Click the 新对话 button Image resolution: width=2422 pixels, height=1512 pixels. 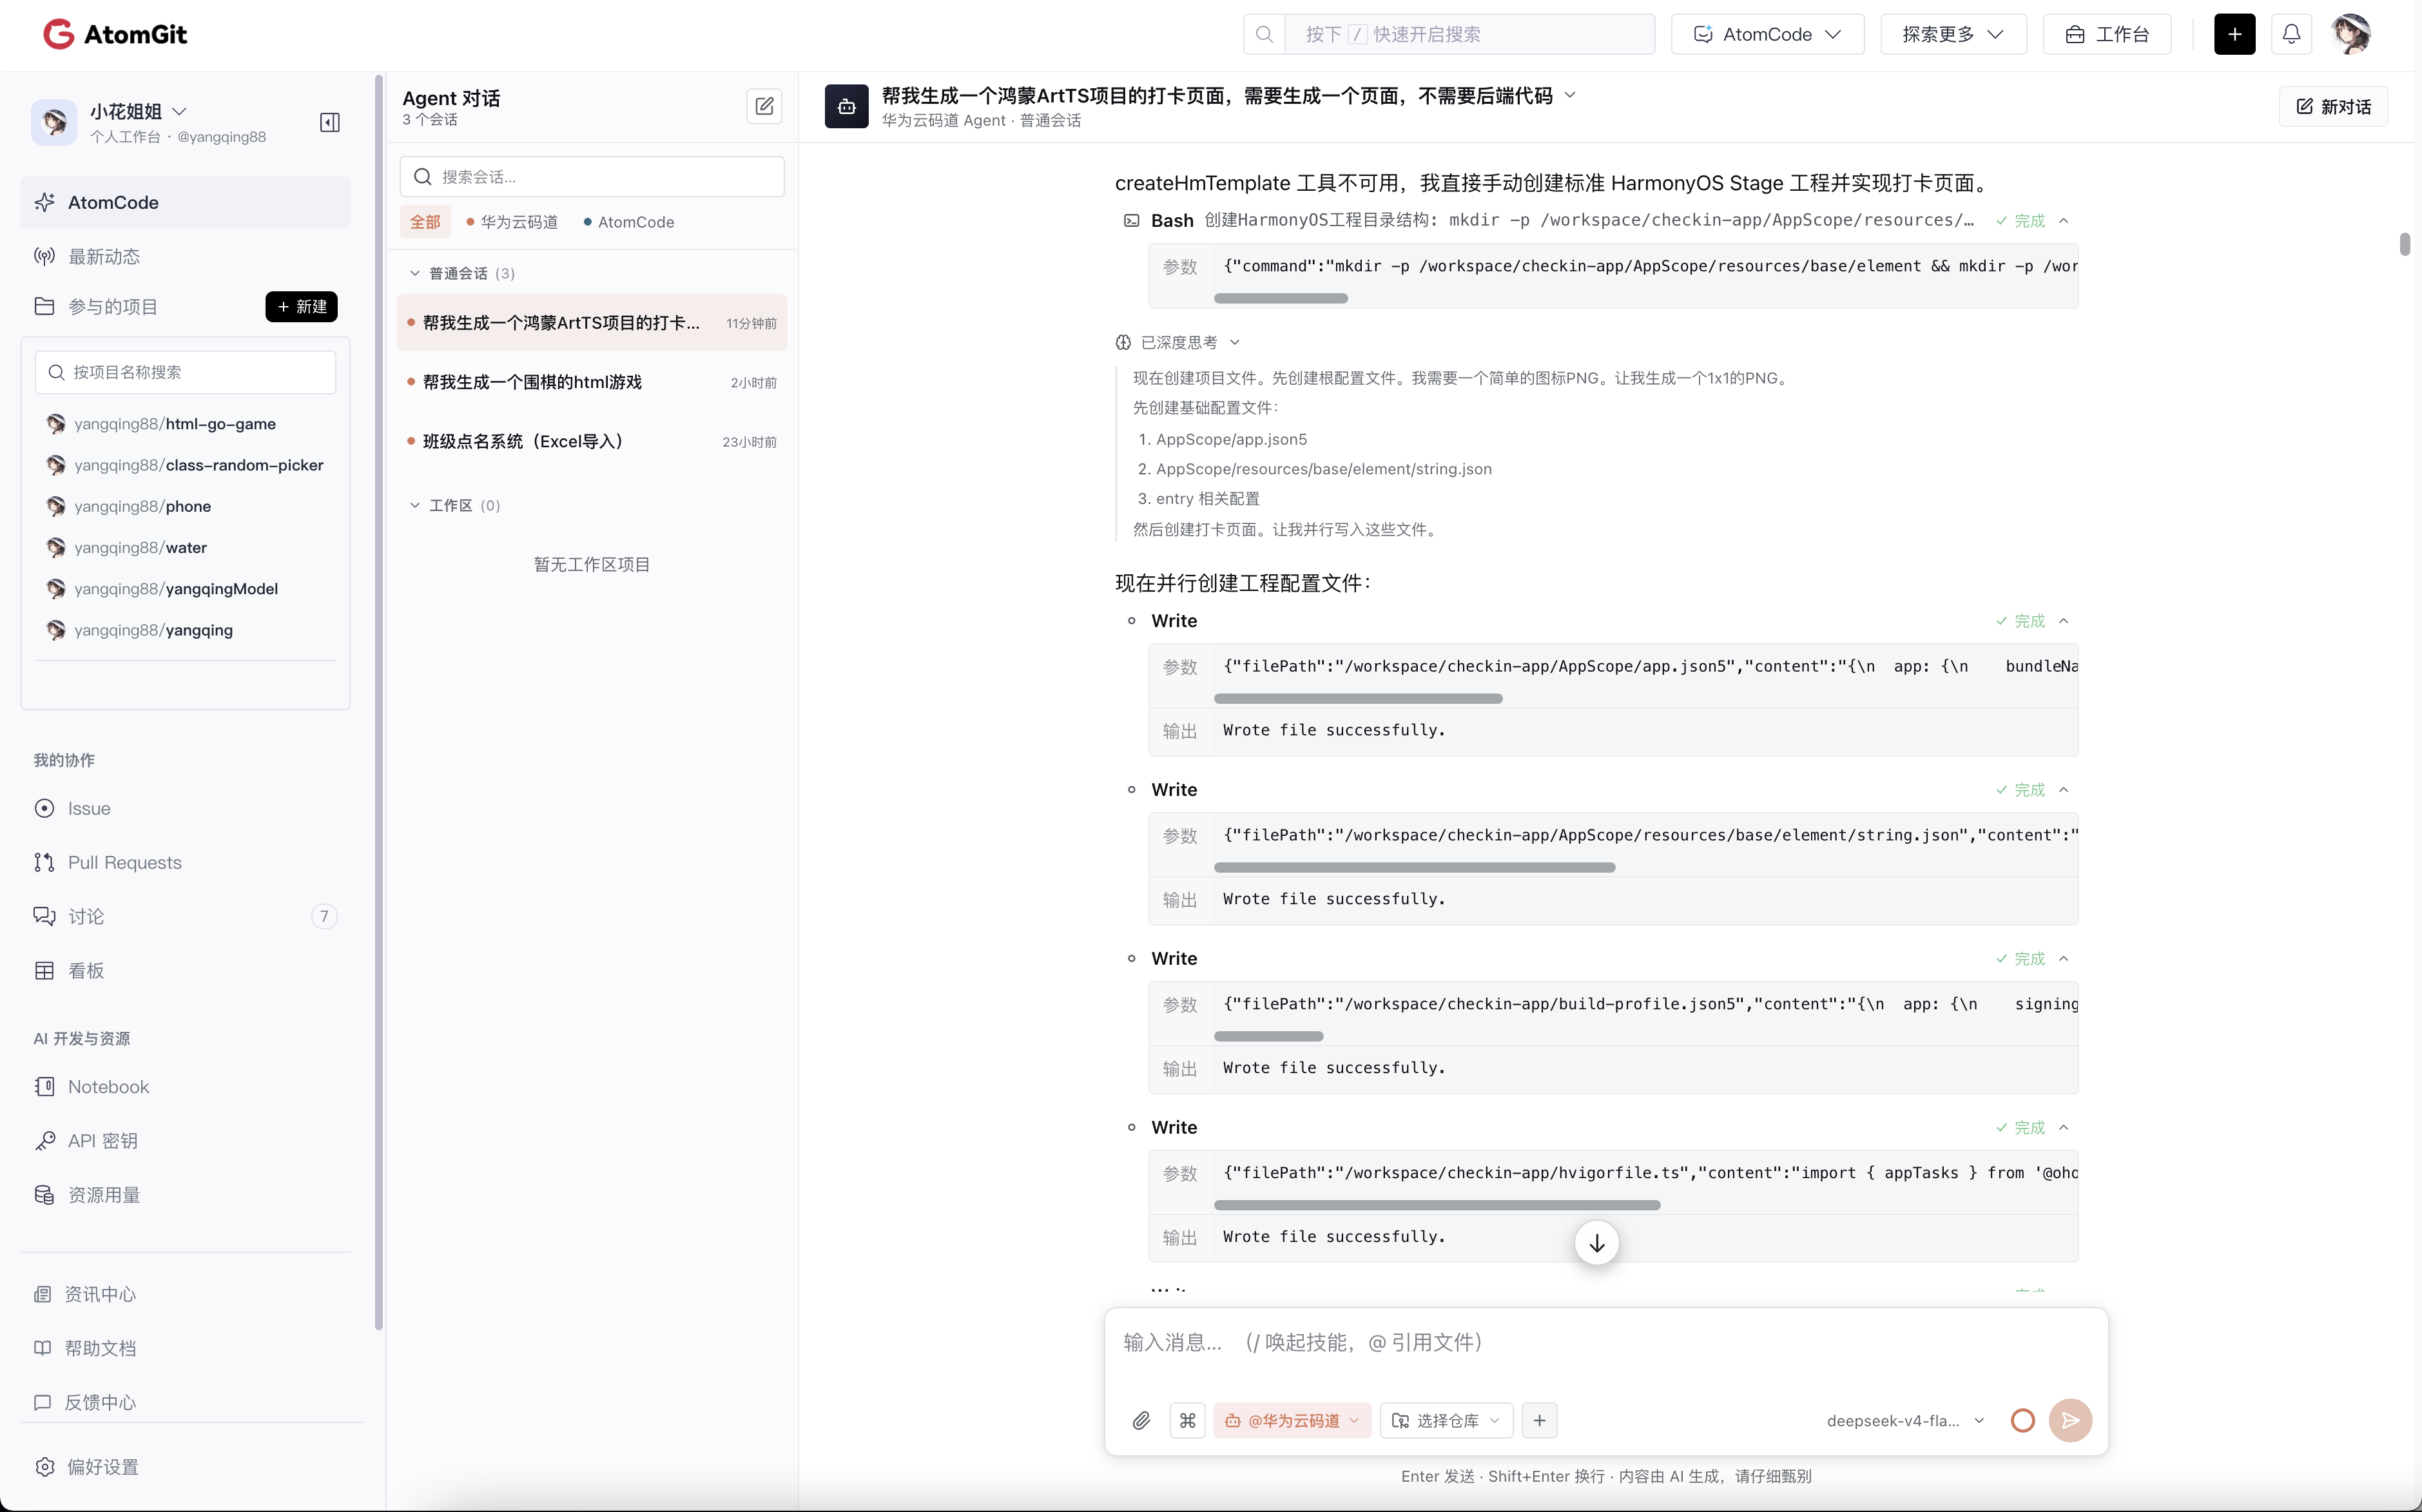[2333, 106]
